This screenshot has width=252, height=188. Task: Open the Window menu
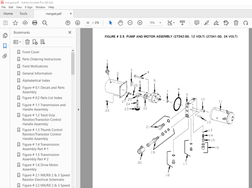point(40,7)
